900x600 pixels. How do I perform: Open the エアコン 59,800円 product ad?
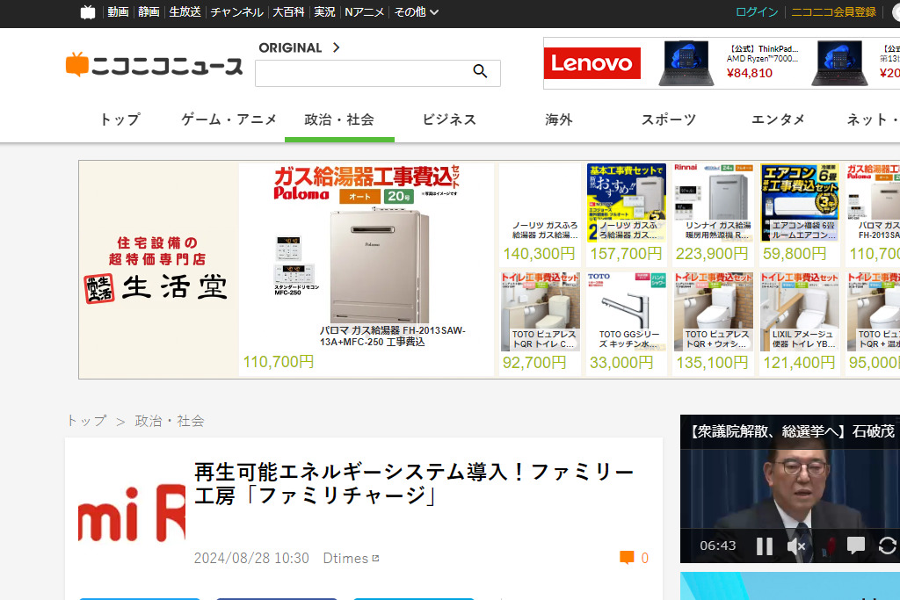[x=799, y=214]
